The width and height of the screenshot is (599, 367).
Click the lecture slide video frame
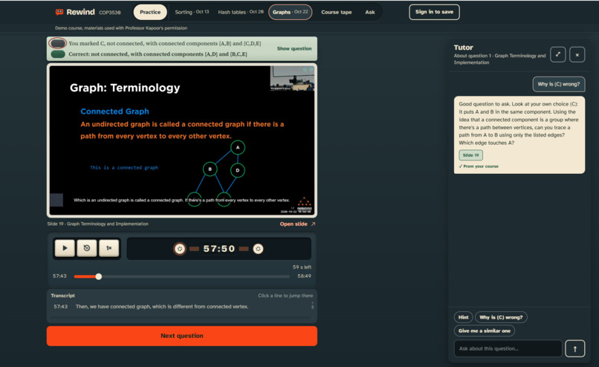[x=182, y=140]
